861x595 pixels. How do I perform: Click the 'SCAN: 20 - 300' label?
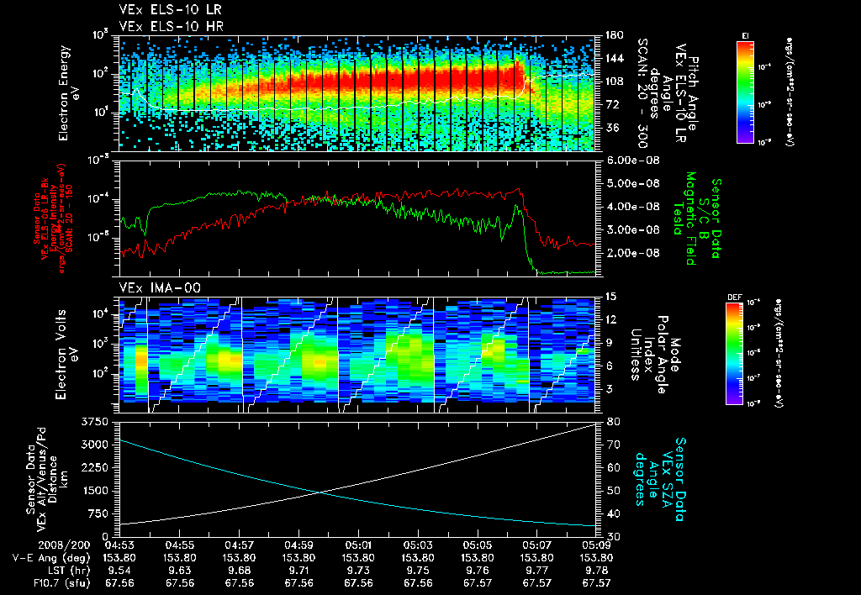pyautogui.click(x=642, y=93)
